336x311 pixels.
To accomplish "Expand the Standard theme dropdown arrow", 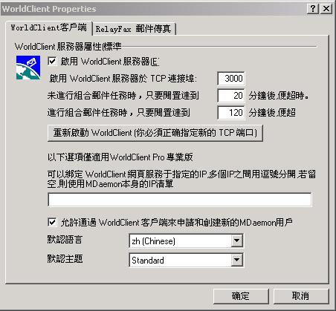I will point(237,260).
